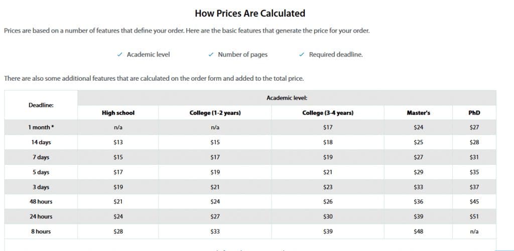Click the How Prices Are Calculated heading
Image resolution: width=514 pixels, height=251 pixels.
pos(250,14)
